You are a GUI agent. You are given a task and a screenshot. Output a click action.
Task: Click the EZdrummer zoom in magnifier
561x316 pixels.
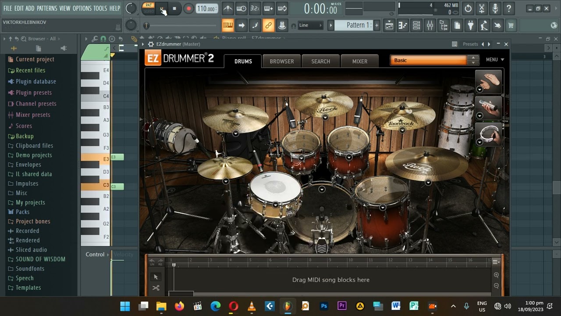pos(496,275)
